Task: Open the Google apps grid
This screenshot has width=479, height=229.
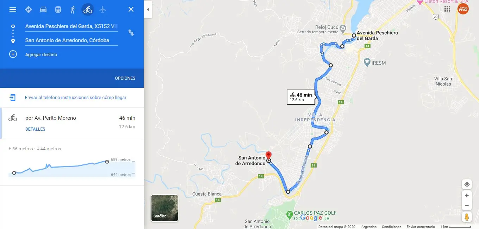Action: coord(448,9)
